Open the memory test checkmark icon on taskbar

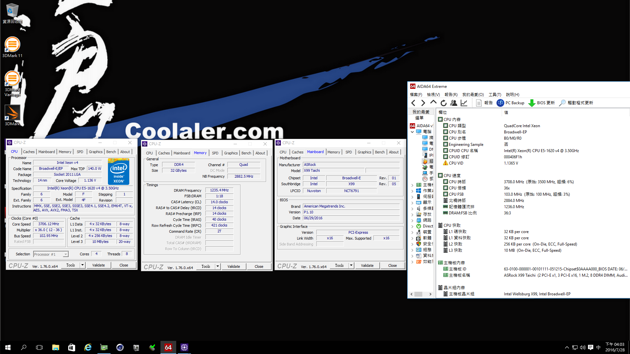pos(152,347)
